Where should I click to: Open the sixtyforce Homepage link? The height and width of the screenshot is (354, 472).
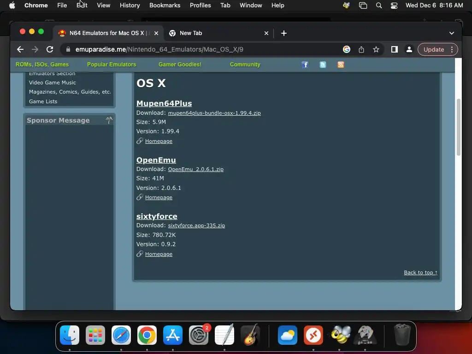[x=159, y=254]
